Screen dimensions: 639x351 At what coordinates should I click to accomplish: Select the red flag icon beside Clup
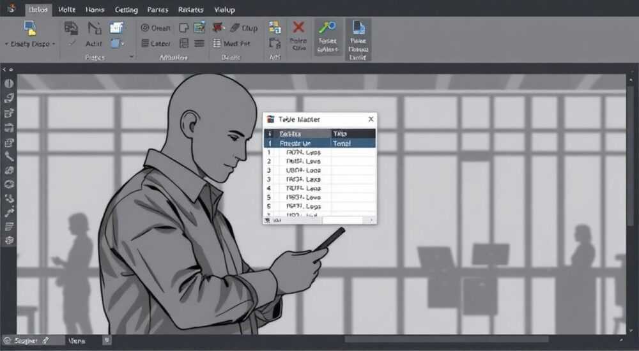[x=218, y=27]
